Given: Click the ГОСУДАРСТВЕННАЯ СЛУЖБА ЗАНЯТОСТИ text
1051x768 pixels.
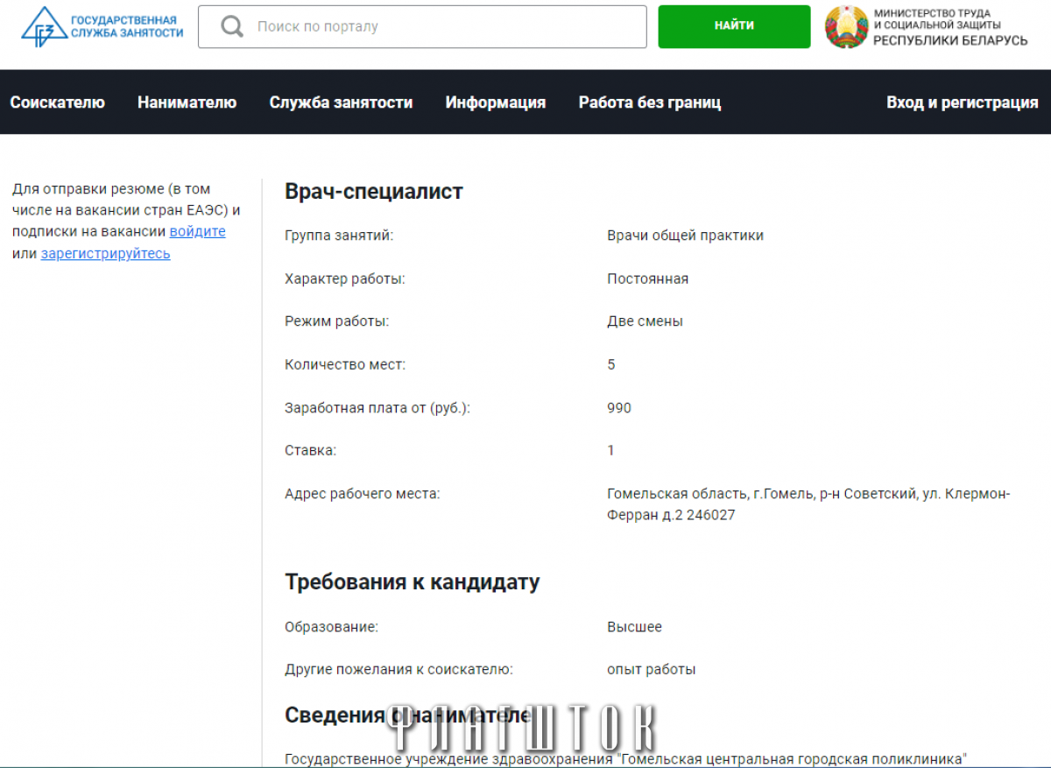Looking at the screenshot, I should click(126, 26).
